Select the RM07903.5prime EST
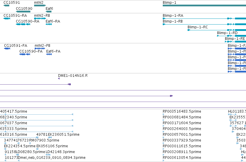Image resolution: width=246 pixels, height=162 pixels. [30, 143]
